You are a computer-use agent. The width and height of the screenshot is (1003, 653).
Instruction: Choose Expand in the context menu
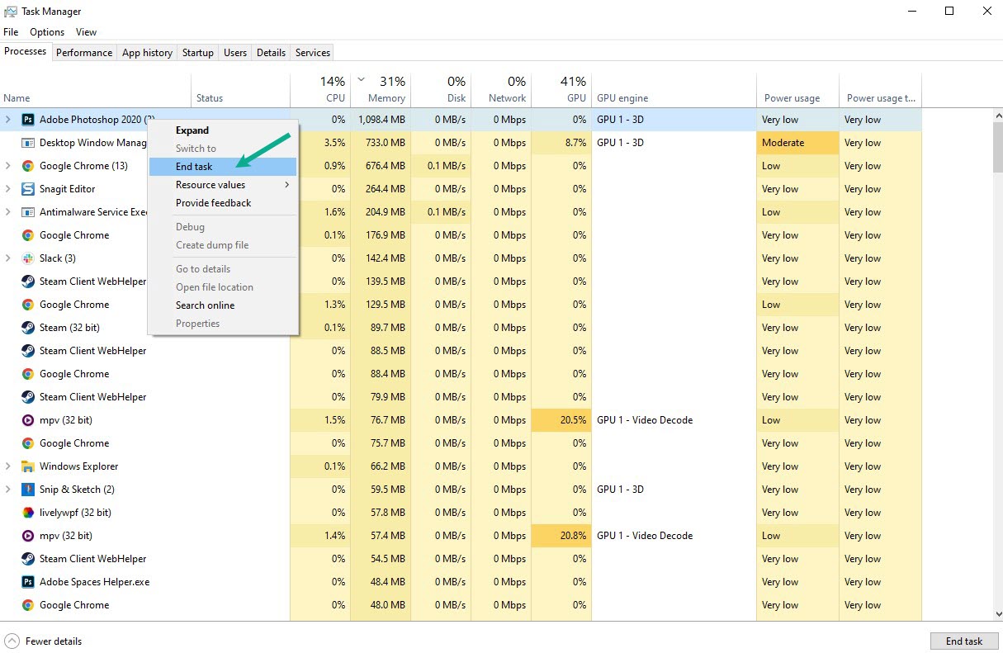point(223,130)
